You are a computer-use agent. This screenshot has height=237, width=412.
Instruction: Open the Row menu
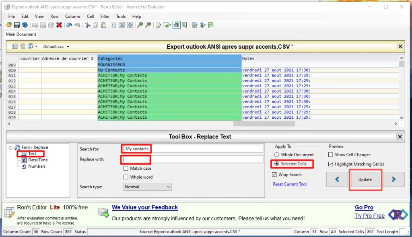coord(54,16)
